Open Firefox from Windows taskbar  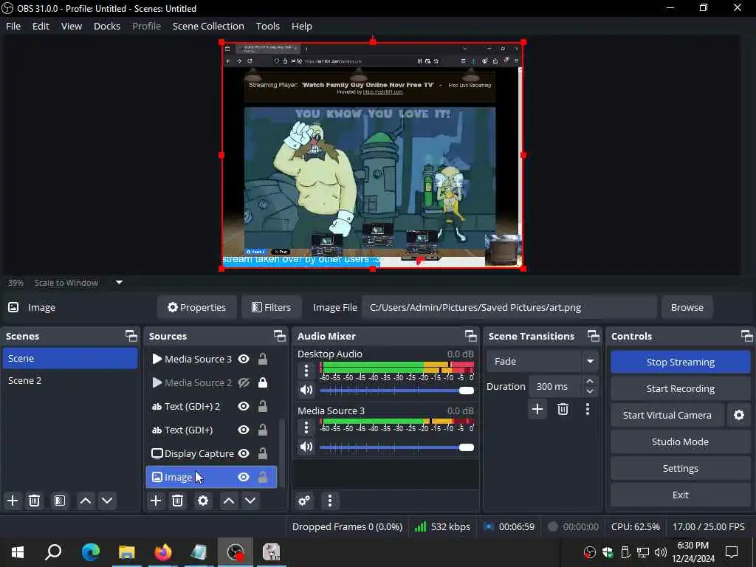(163, 552)
